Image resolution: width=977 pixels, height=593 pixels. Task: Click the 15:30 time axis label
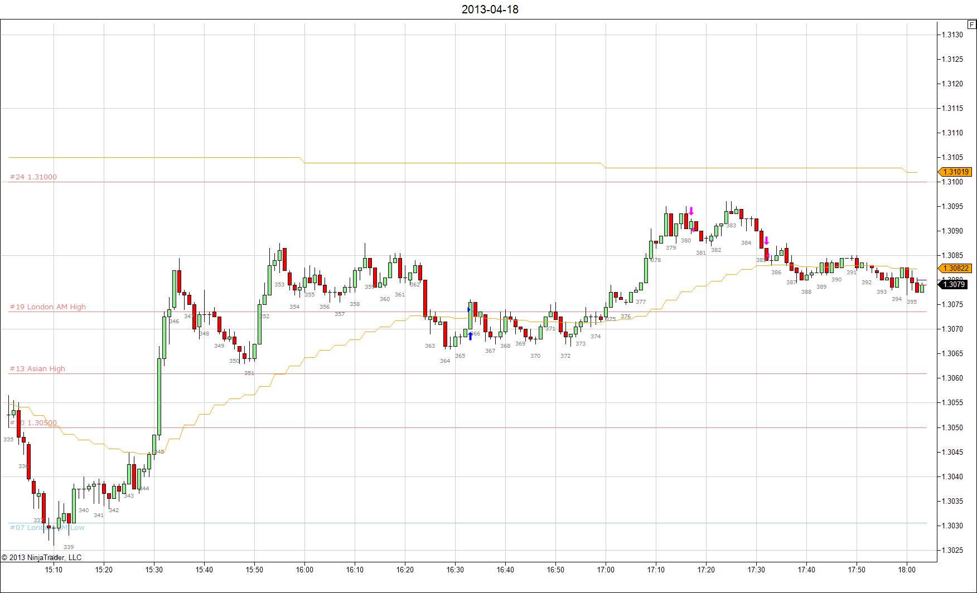pos(154,570)
